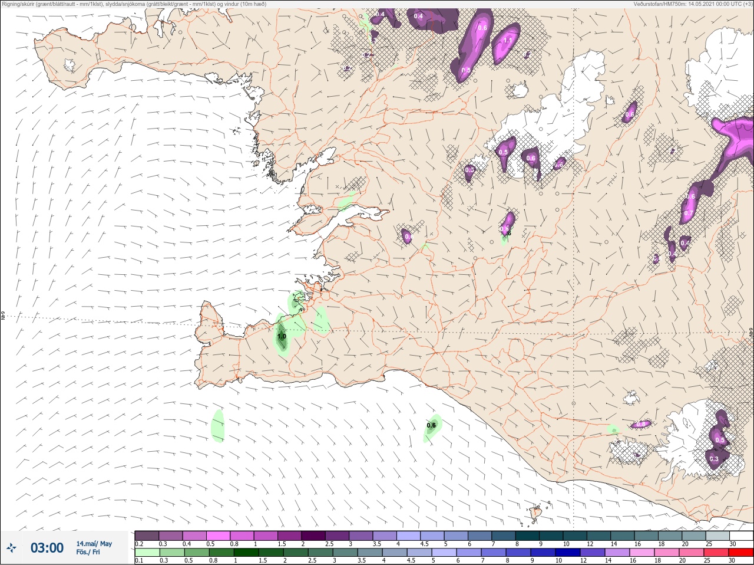
Task: Click the red swatch above 30 in lower legend
Action: [x=741, y=553]
